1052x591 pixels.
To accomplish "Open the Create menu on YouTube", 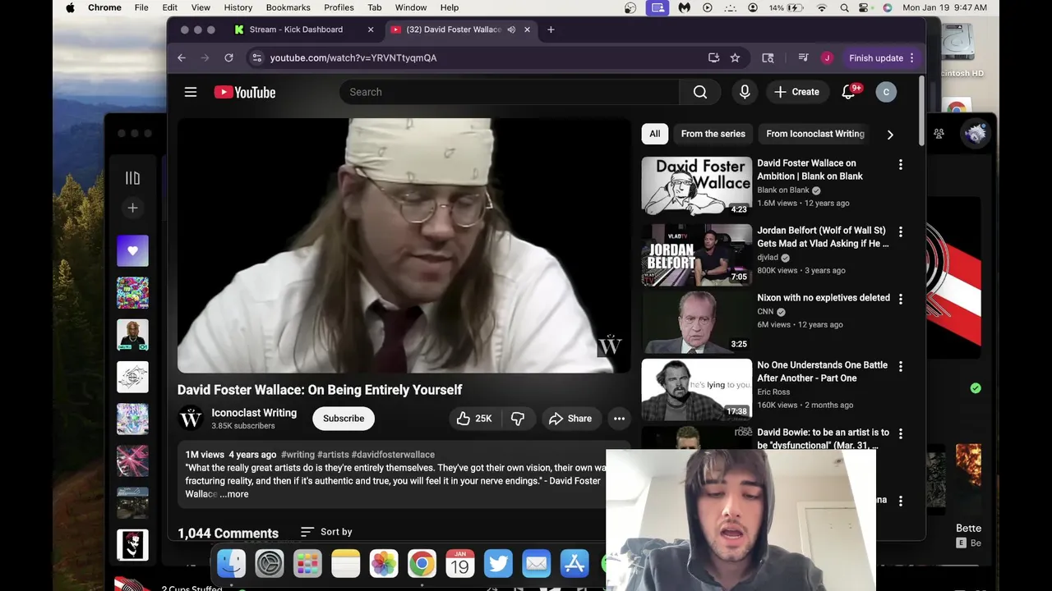I will tap(796, 92).
